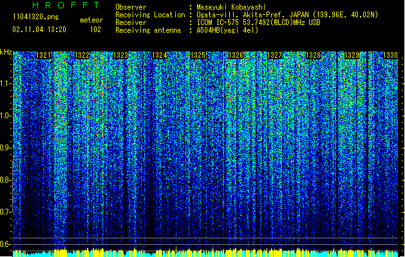This screenshot has height=257, width=405.
Task: Click the 1324 time marker
Action: point(160,55)
